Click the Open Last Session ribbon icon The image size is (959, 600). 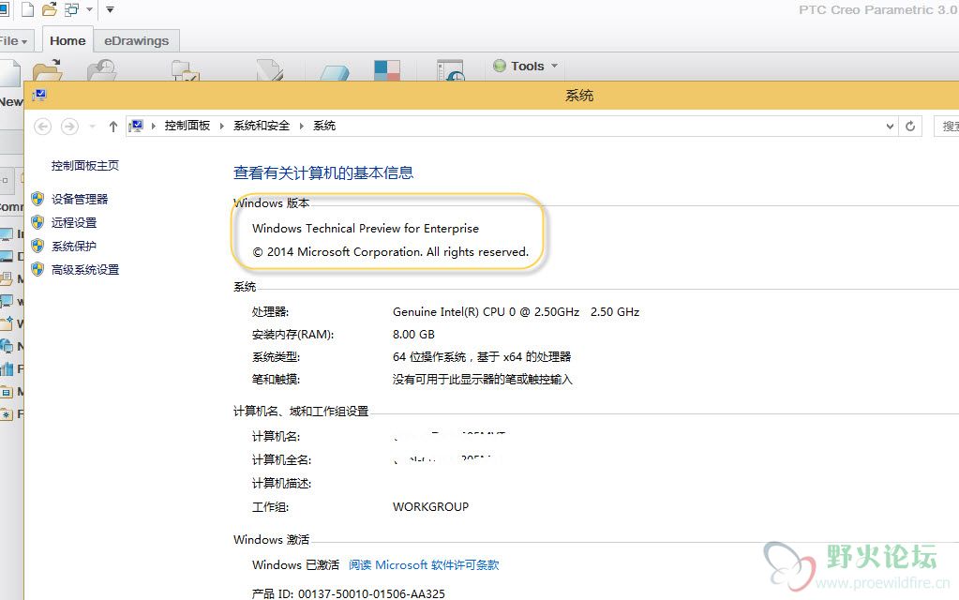point(101,69)
